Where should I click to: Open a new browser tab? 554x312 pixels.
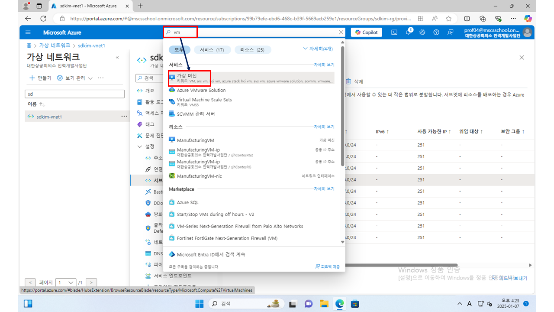tap(140, 6)
